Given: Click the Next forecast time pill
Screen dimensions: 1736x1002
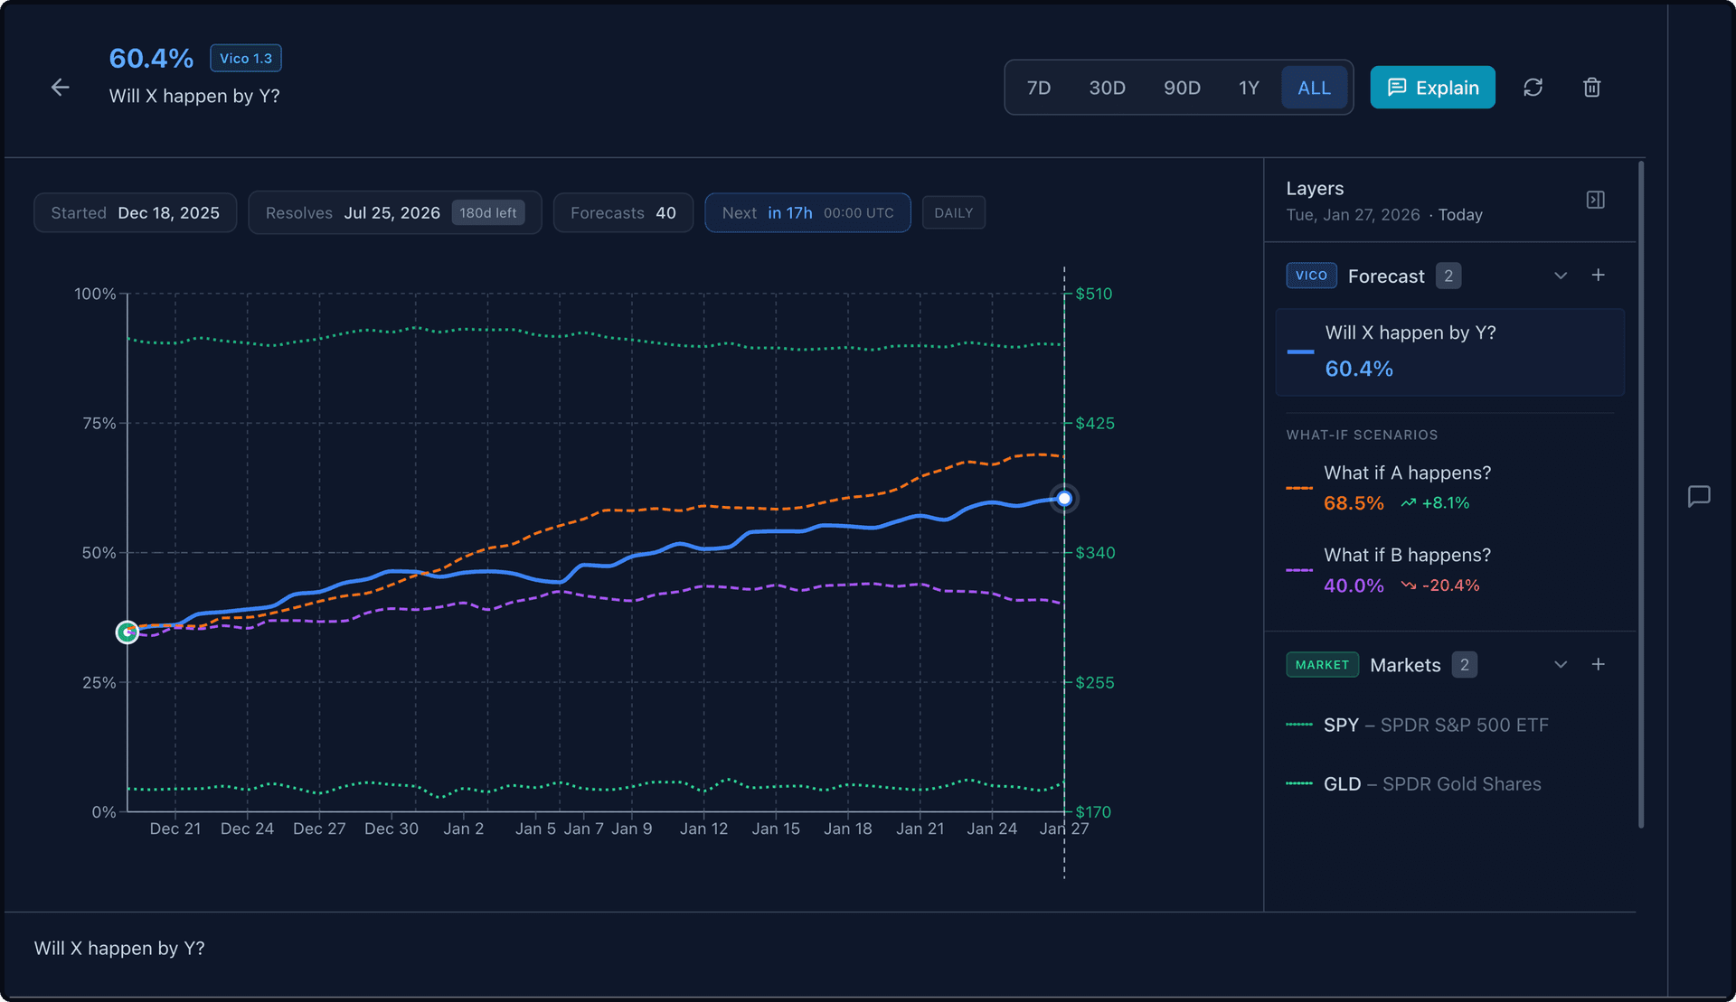Looking at the screenshot, I should pyautogui.click(x=807, y=213).
